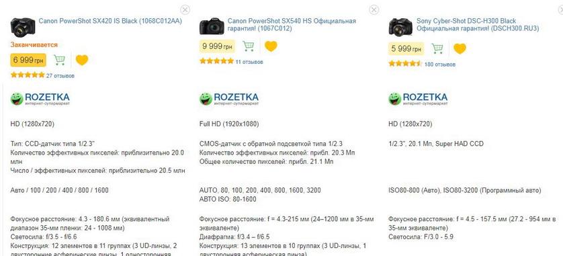
Task: View the 11 отзывов reviews link
Action: pyautogui.click(x=249, y=62)
